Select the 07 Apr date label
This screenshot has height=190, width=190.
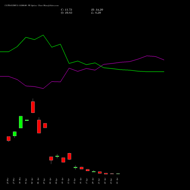coord(44,181)
